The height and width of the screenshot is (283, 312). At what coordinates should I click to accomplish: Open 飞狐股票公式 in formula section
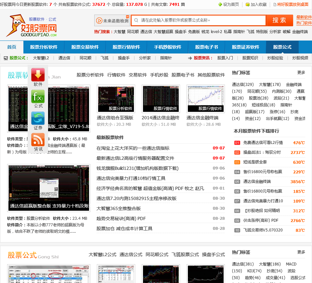coord(185,254)
